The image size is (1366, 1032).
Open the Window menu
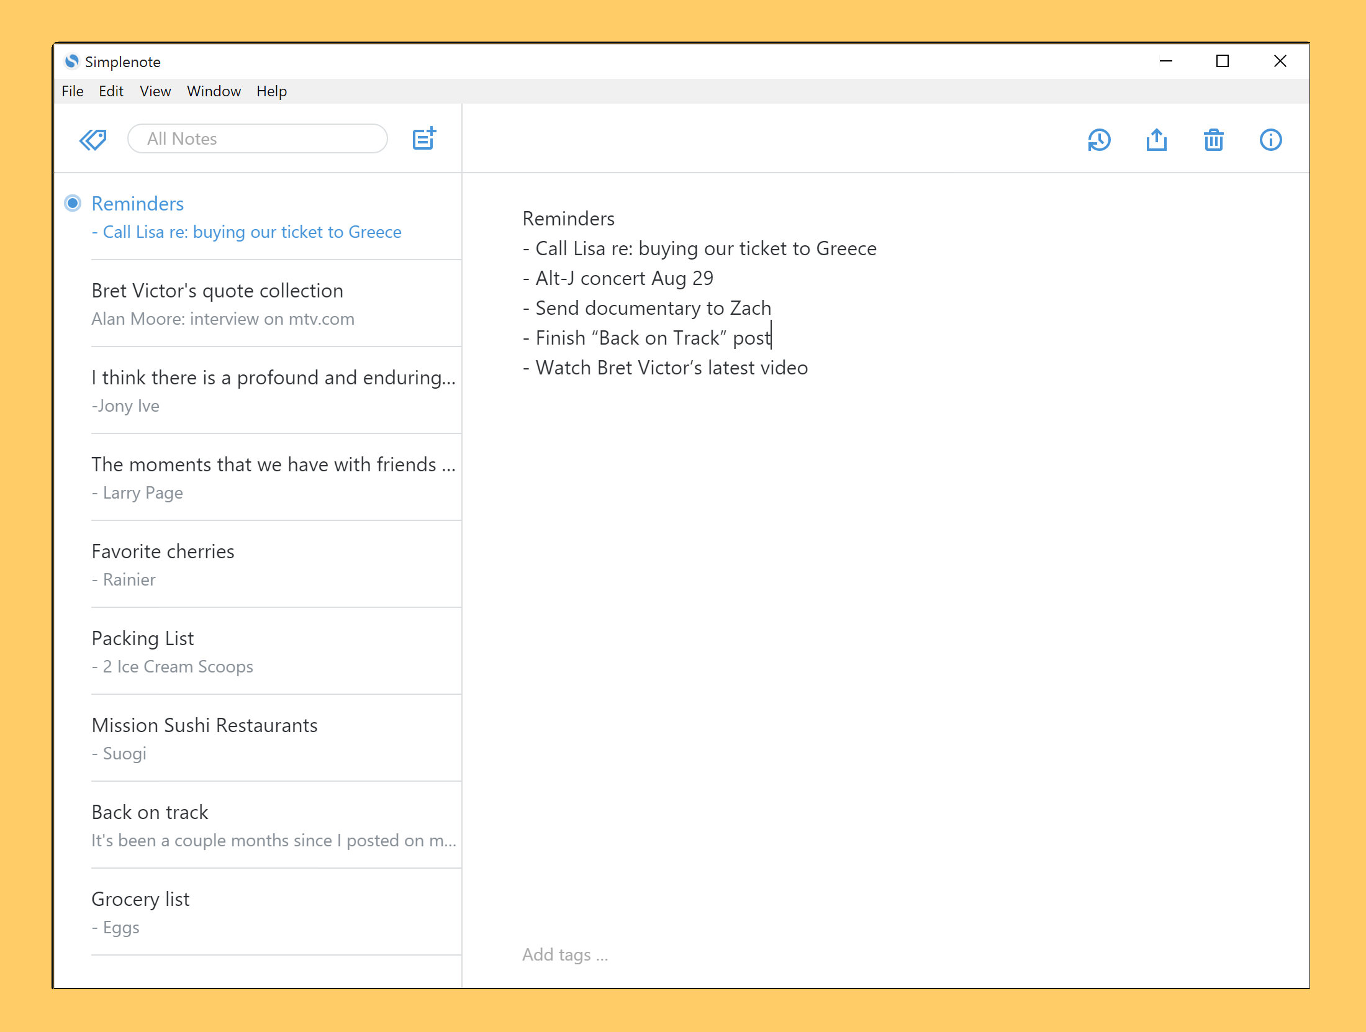coord(214,91)
